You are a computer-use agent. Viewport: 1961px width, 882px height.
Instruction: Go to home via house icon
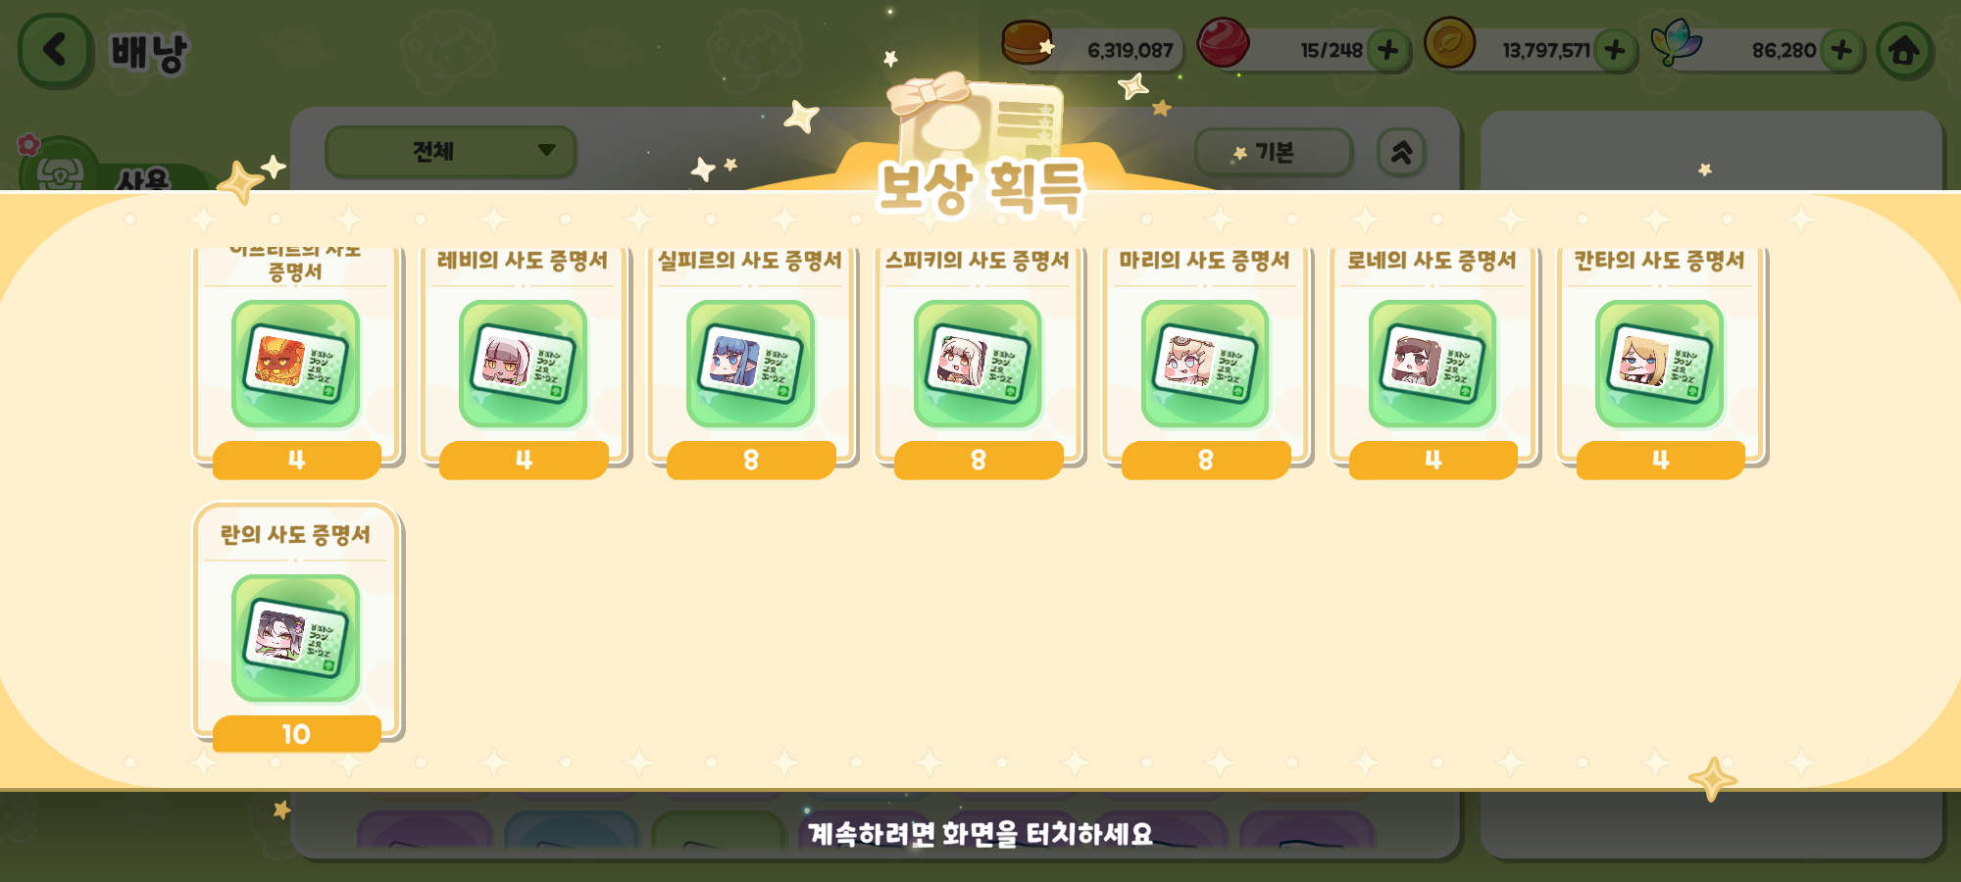(1904, 50)
